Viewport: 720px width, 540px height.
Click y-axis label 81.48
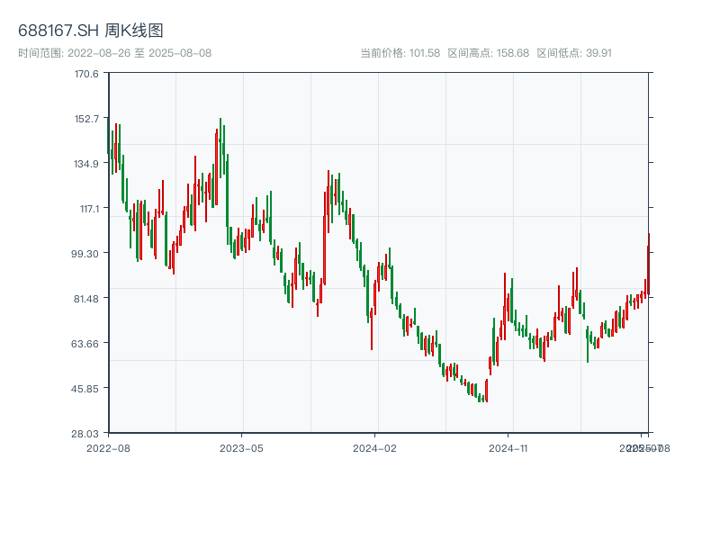tap(85, 299)
